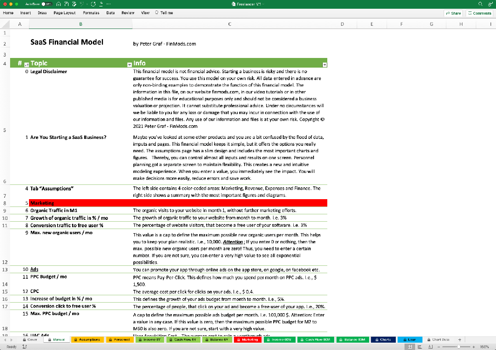Switch to the red Marketing sheet tab

248,339
